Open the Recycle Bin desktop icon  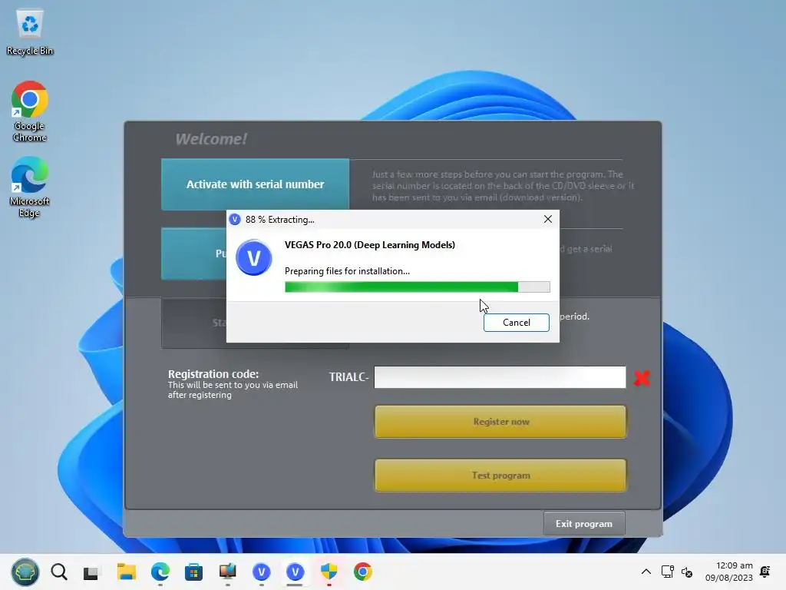30,32
